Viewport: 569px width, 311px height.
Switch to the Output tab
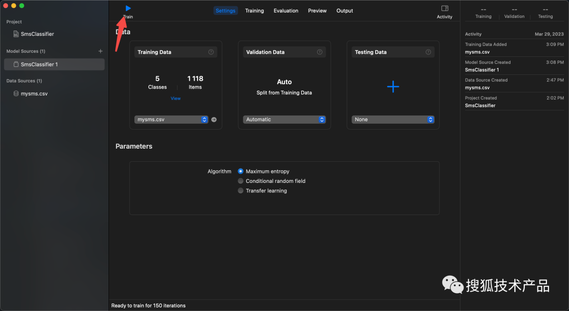point(345,11)
